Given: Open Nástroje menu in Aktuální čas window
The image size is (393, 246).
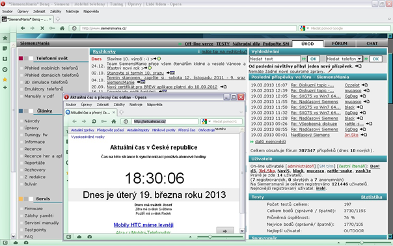Looking at the screenshot, I should 135,105.
